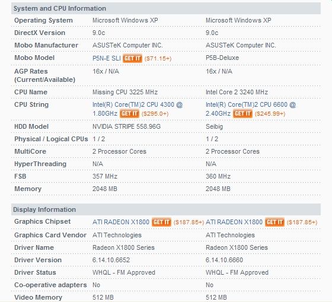Click GET IT button for Core 2 6600 CPU
This screenshot has width=332, height=302.
242,113
